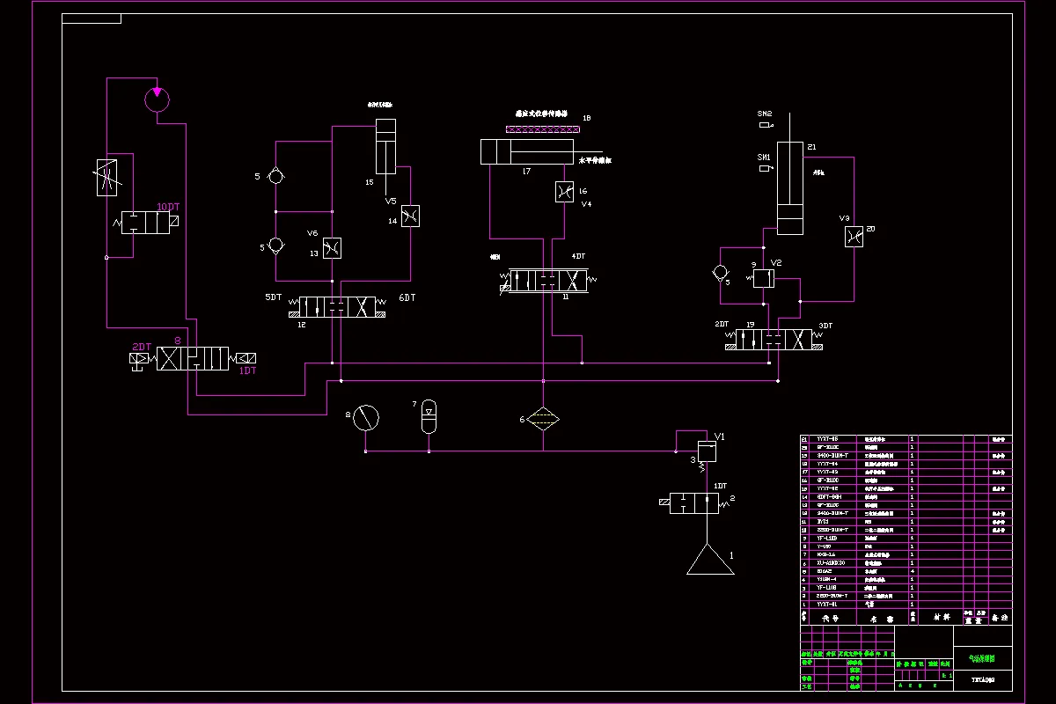The height and width of the screenshot is (704, 1056).
Task: Click the 4DT label
Action: click(x=578, y=256)
